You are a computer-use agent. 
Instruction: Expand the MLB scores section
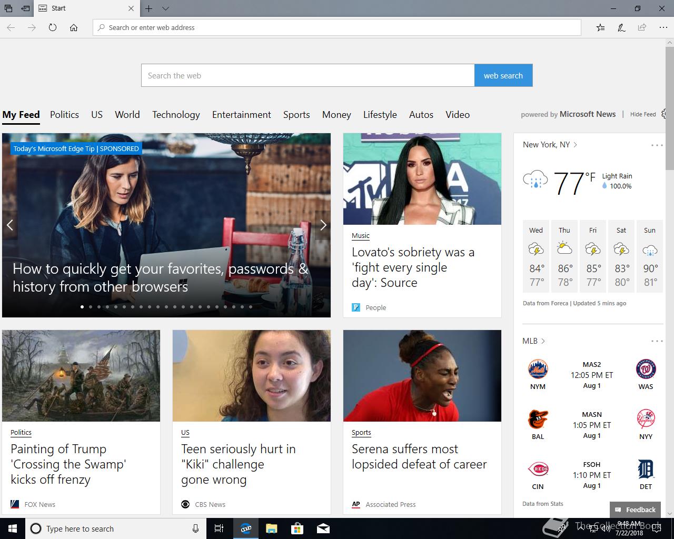(x=533, y=341)
